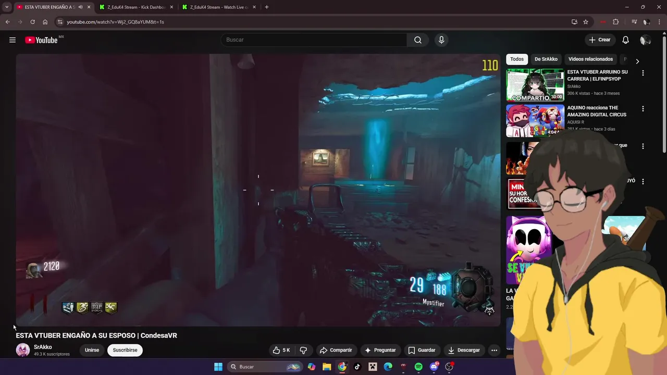This screenshot has height=375, width=667.
Task: Open Minecraft from the taskbar
Action: click(x=373, y=367)
